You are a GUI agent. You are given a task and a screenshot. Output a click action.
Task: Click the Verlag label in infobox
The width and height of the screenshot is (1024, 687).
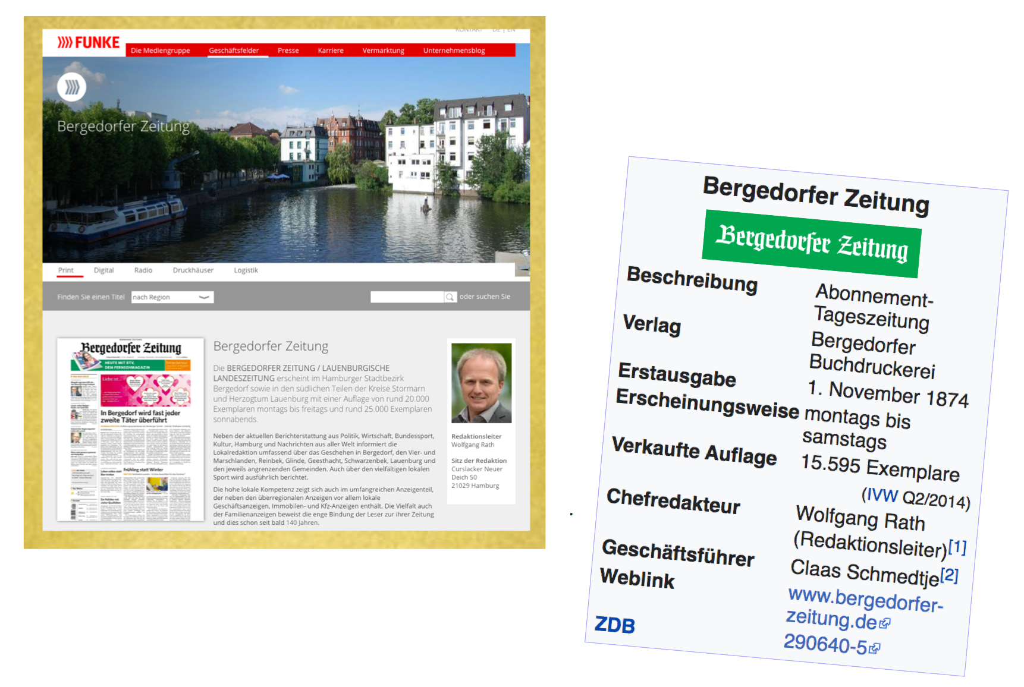click(x=652, y=324)
